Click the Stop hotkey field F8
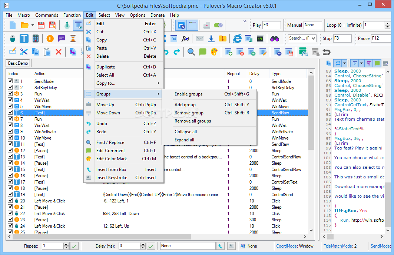The height and width of the screenshot is (255, 394). 342,38
